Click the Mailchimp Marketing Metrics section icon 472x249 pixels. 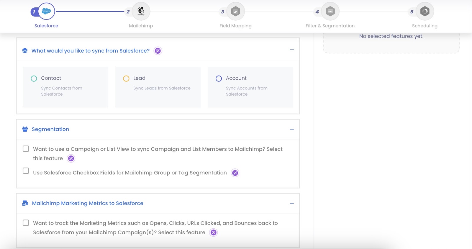[x=25, y=203]
